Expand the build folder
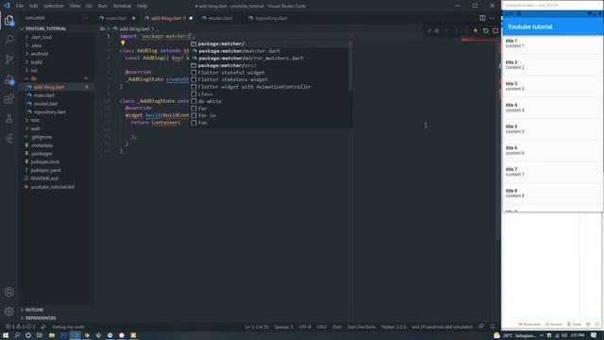Image resolution: width=604 pixels, height=340 pixels. pyautogui.click(x=37, y=62)
